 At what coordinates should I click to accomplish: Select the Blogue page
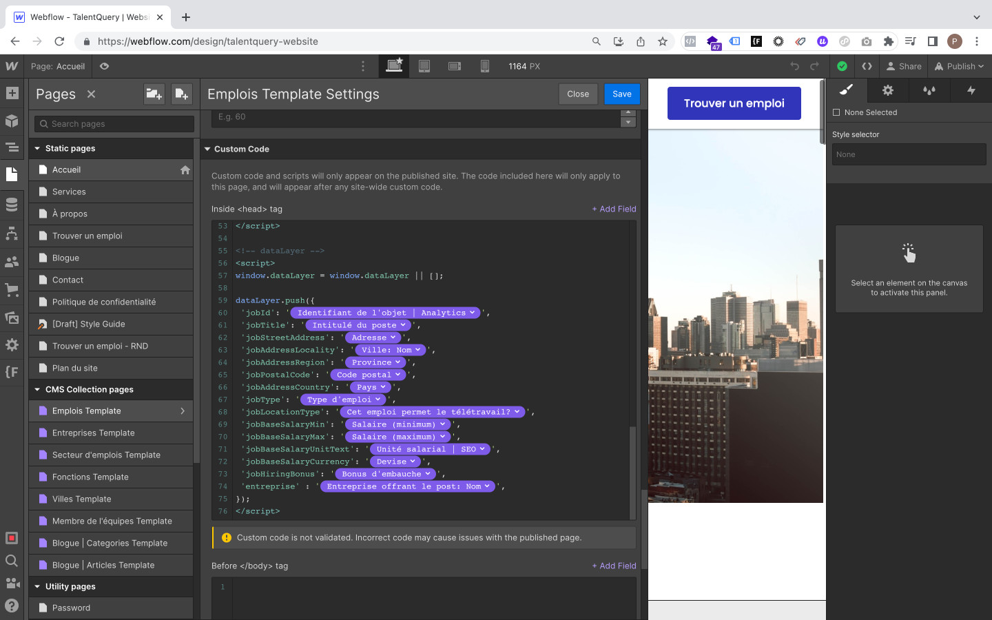pos(111,258)
